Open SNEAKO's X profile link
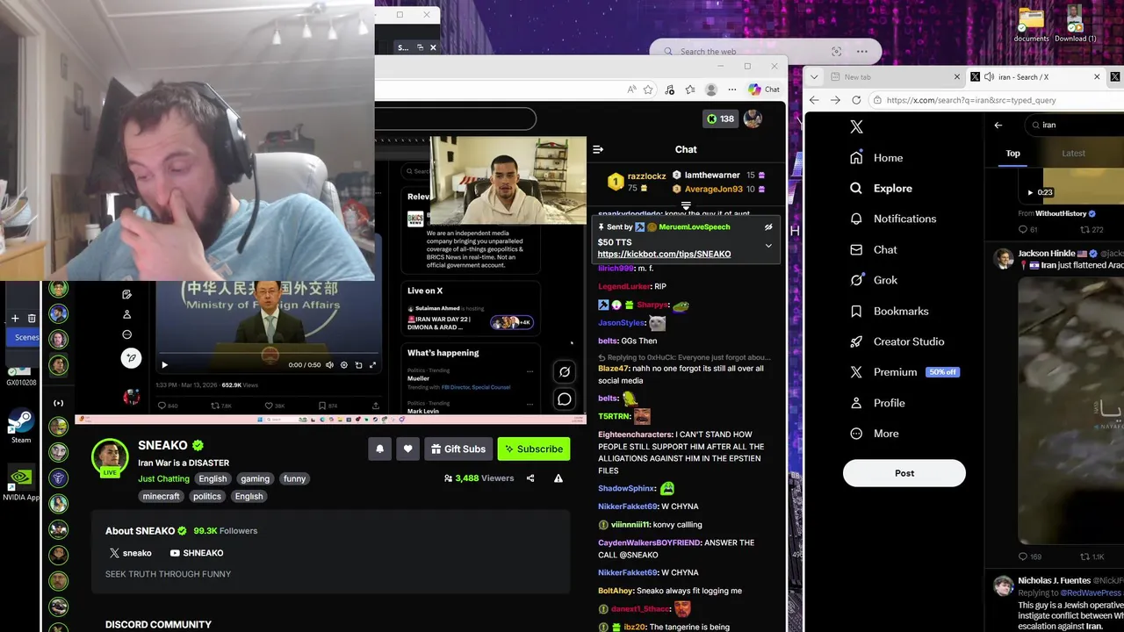The height and width of the screenshot is (632, 1124). 130,553
